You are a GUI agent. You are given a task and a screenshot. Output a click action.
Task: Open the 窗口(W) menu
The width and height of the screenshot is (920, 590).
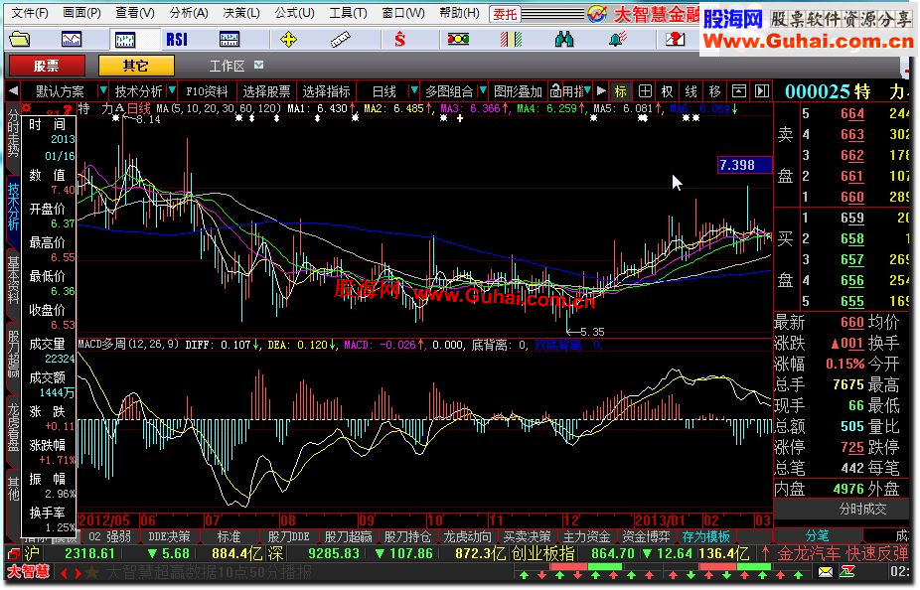coord(403,13)
